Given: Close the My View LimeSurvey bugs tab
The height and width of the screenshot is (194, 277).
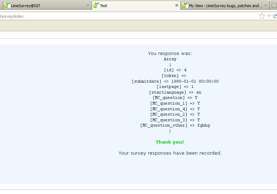Looking at the screenshot, I should 266,5.
